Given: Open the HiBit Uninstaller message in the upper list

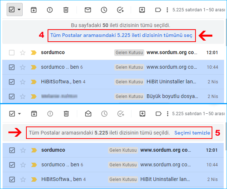Looking at the screenshot, I should (171, 82).
